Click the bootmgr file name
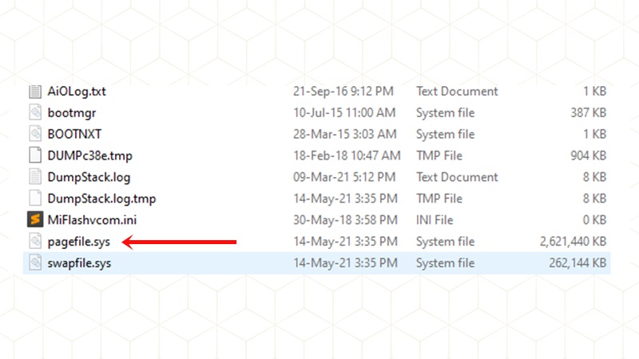The width and height of the screenshot is (639, 359). (x=71, y=112)
